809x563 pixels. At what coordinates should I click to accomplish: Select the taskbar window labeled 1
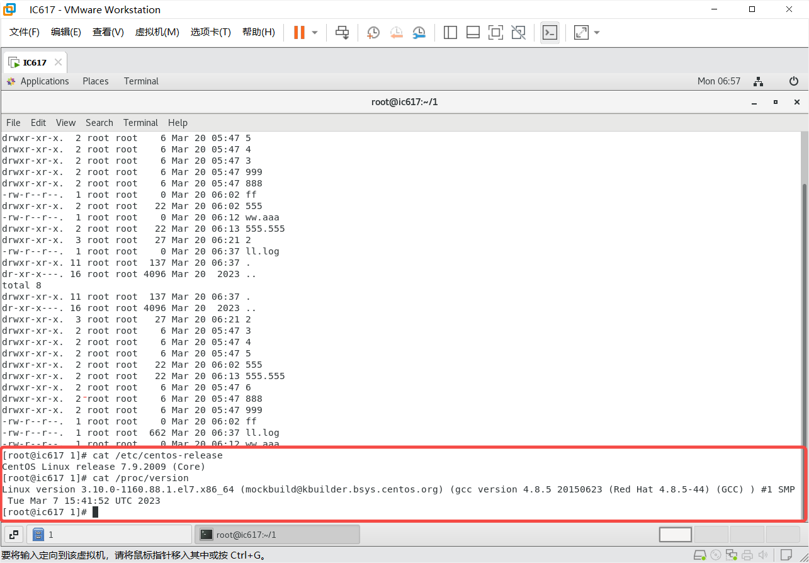[110, 535]
